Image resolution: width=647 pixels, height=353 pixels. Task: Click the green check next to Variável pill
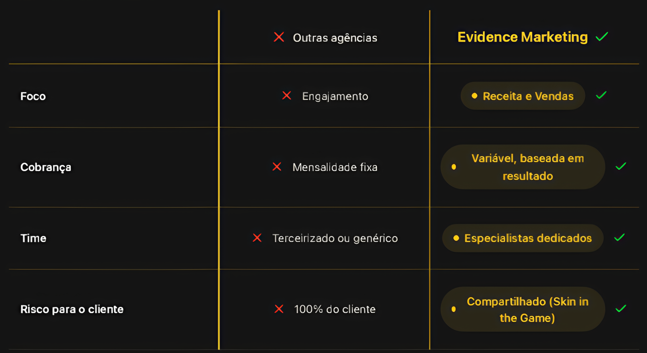(x=620, y=166)
